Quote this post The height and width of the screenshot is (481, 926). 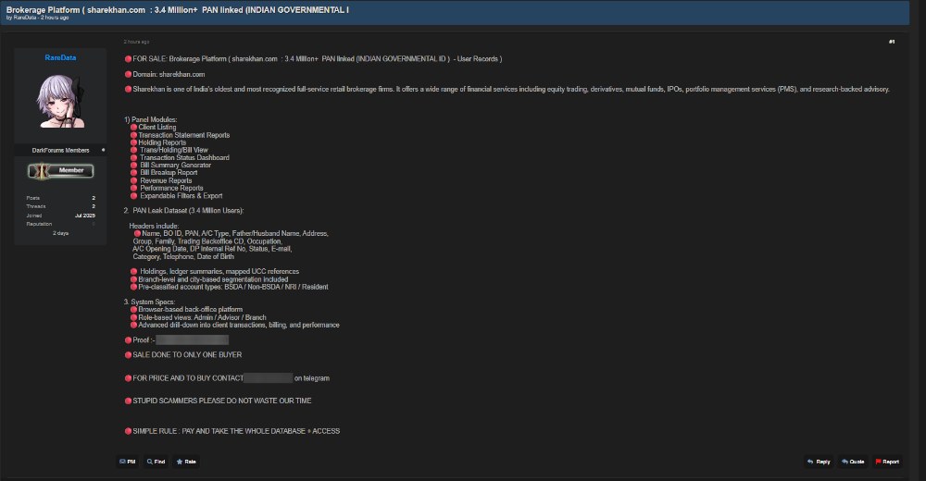click(x=853, y=461)
